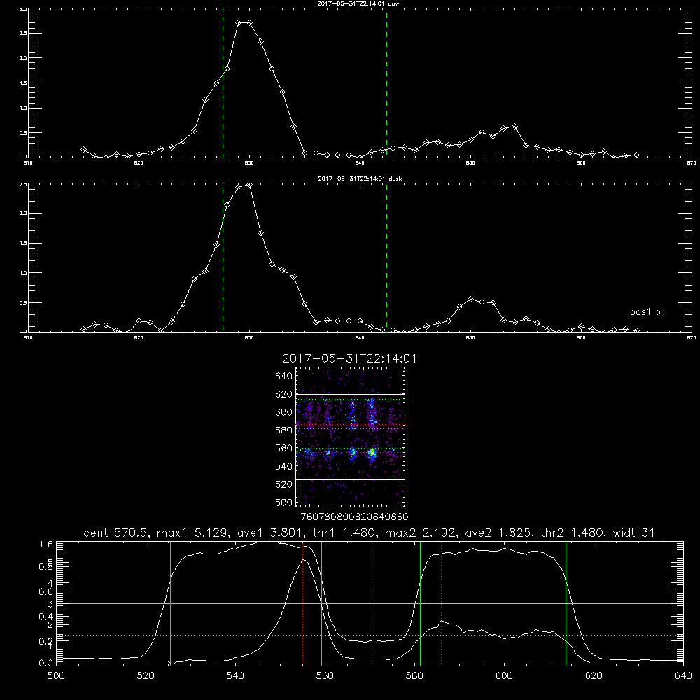Click the brightest spot in the spectral image lower row
This screenshot has height=700, width=700.
372,453
